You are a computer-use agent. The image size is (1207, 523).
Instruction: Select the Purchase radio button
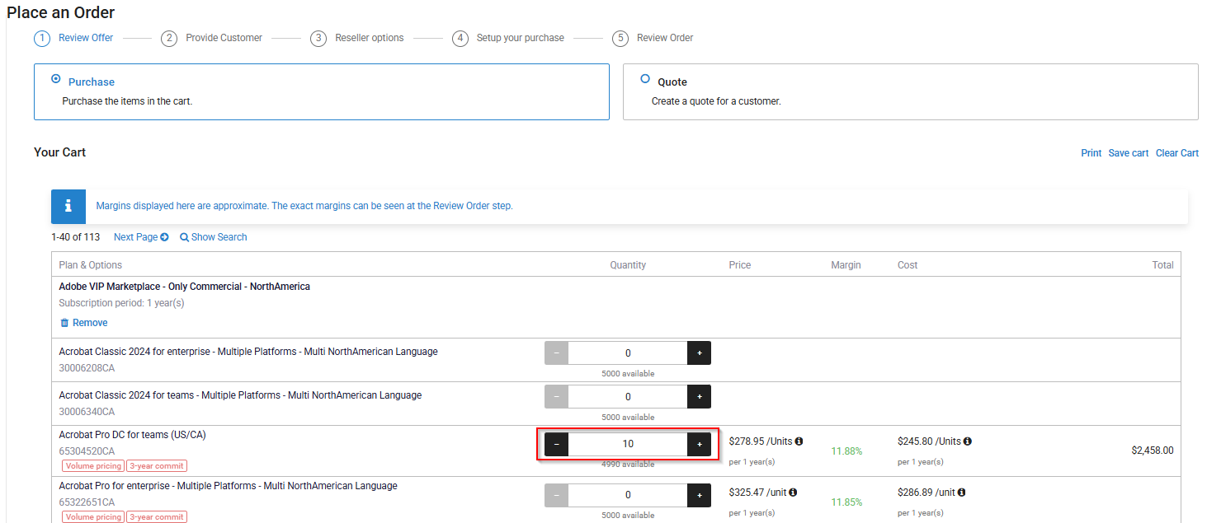pos(56,79)
